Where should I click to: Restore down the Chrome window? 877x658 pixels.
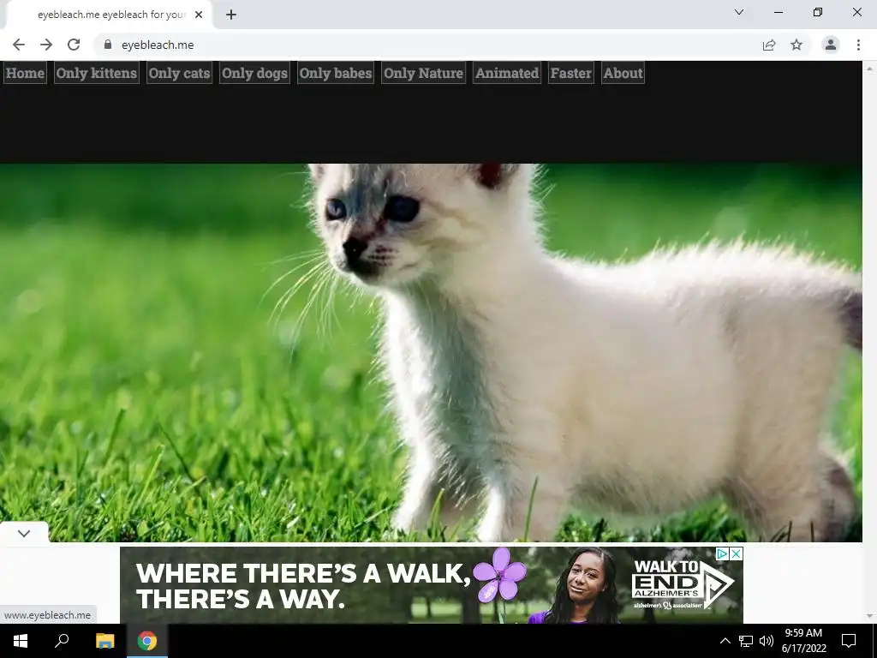pos(818,12)
